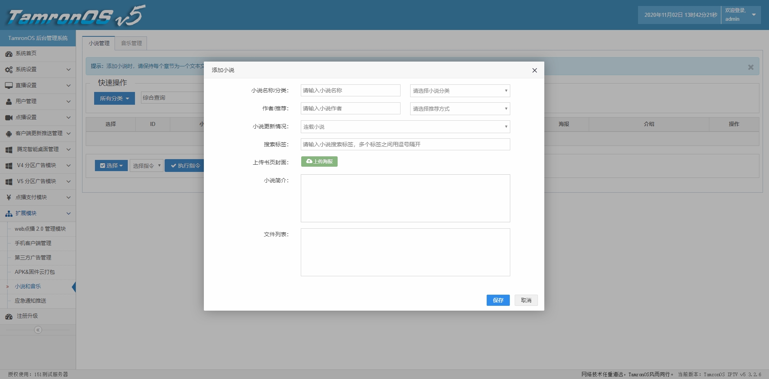Expand the 用户管理 menu chevron
769x379 pixels.
pos(68,102)
